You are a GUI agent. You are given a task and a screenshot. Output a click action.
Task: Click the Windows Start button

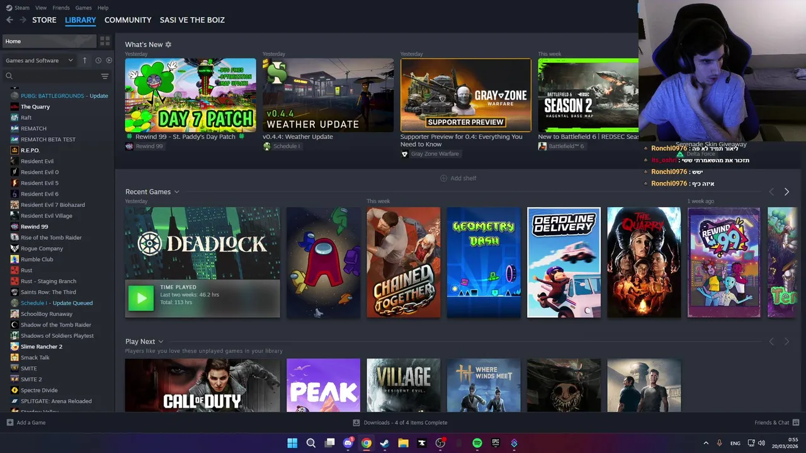tap(292, 443)
